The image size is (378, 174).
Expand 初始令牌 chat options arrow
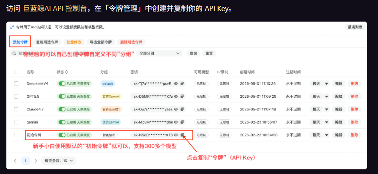327,135
